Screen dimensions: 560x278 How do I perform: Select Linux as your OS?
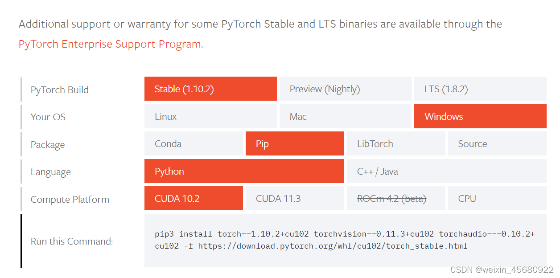click(210, 116)
